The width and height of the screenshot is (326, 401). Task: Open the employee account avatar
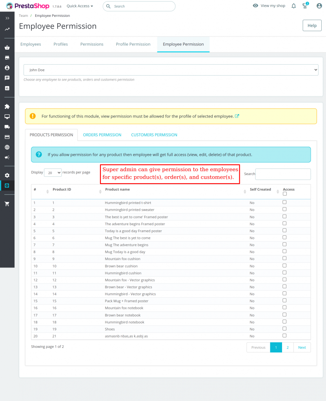click(319, 6)
